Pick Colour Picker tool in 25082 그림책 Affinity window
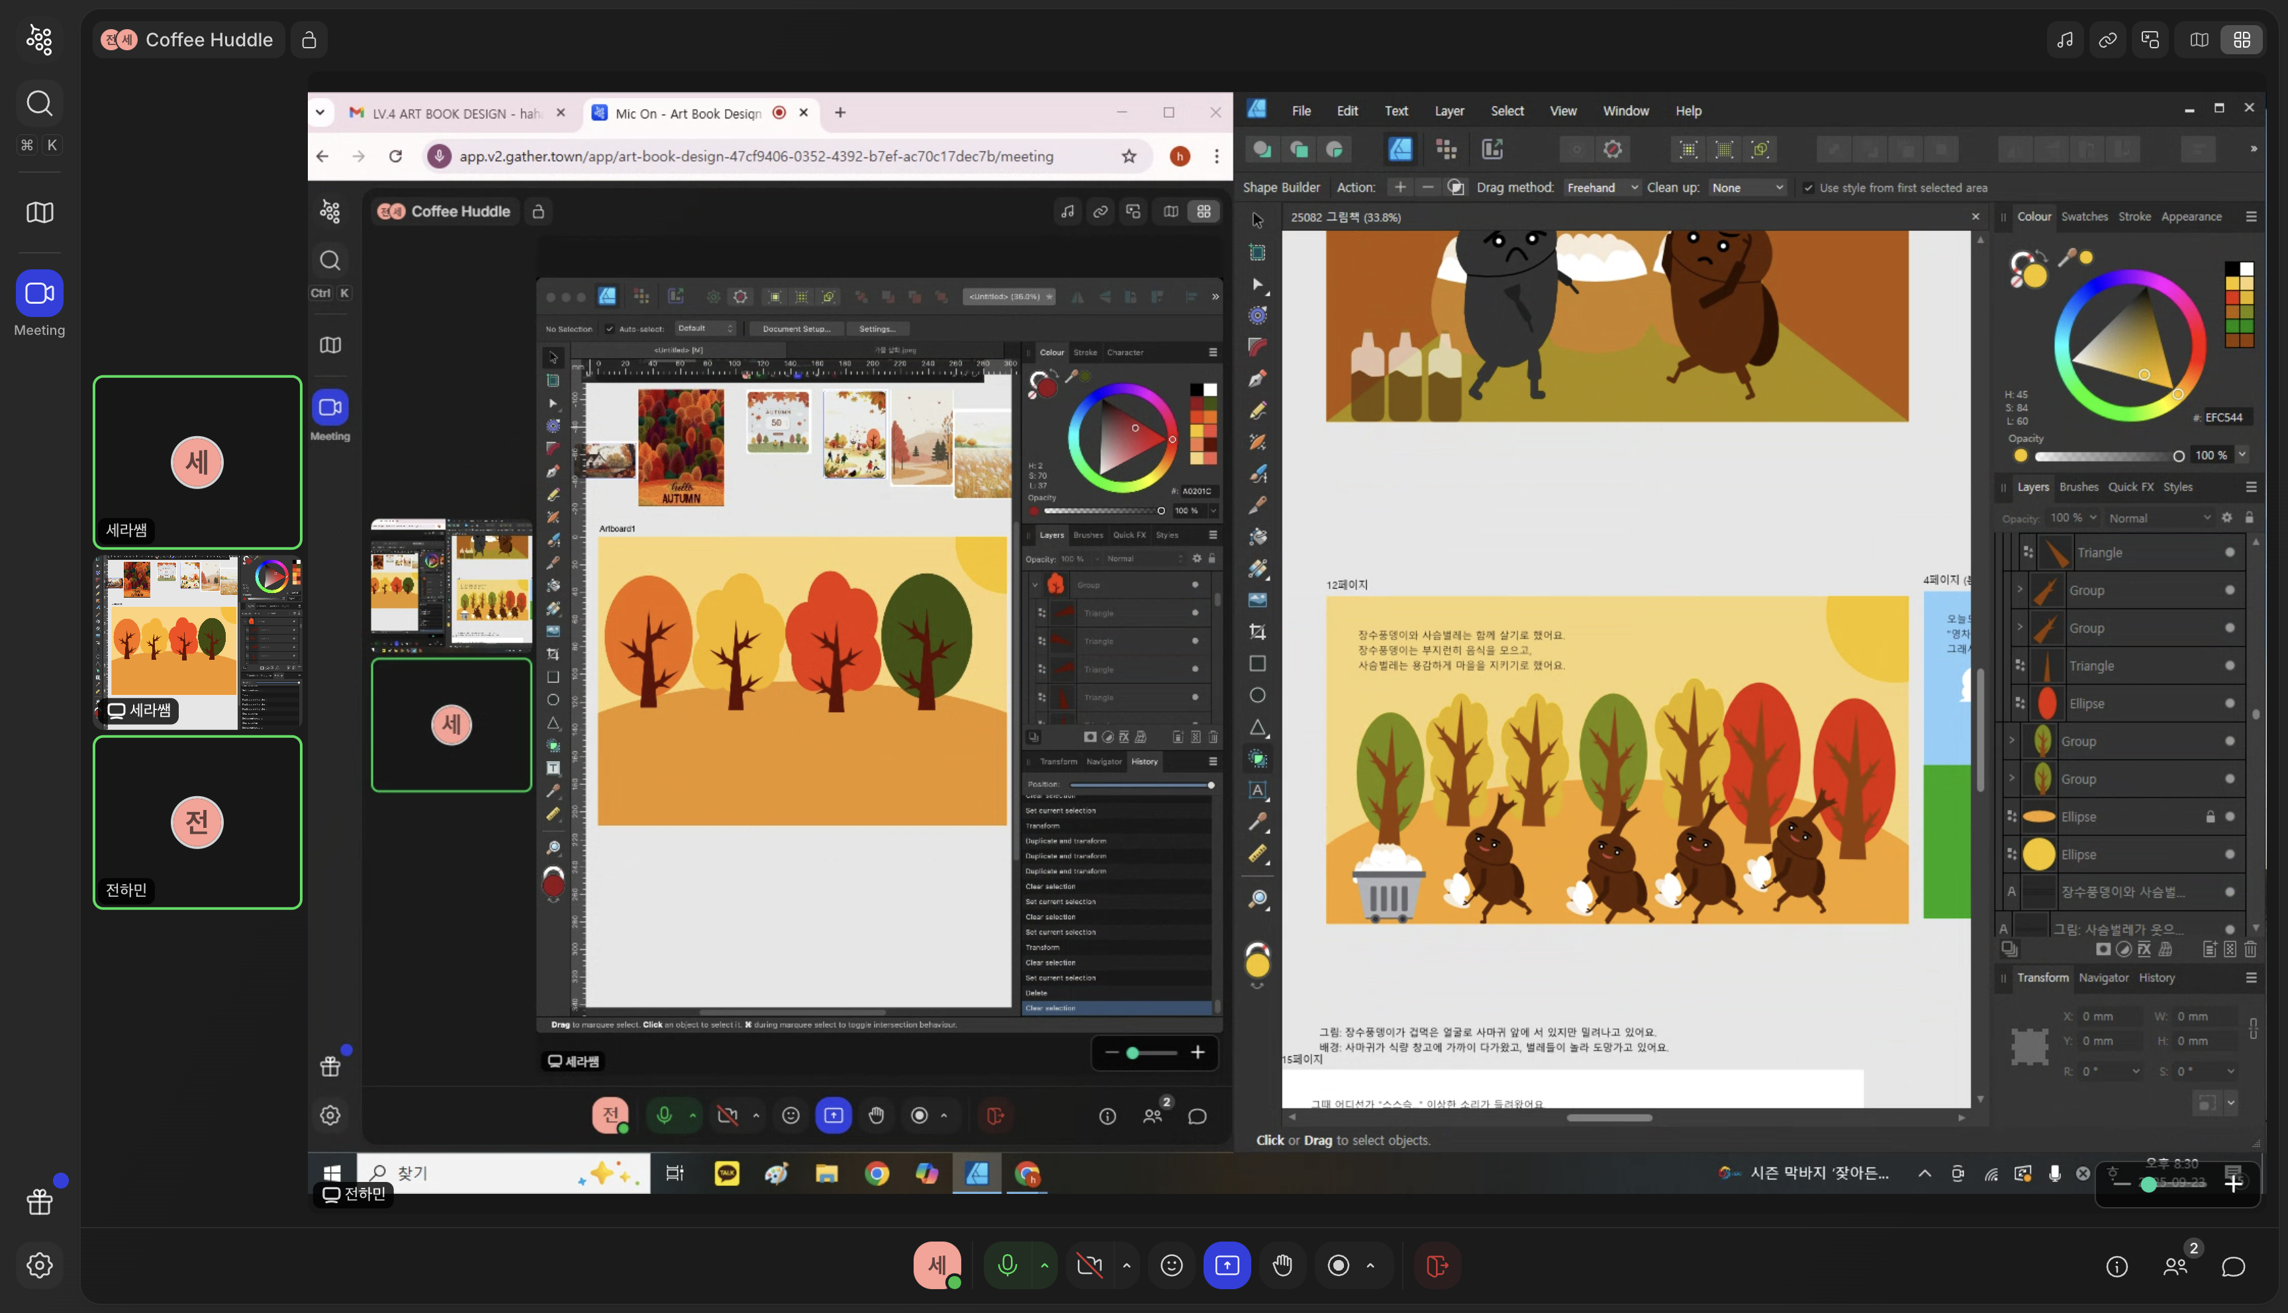 coord(1257,823)
